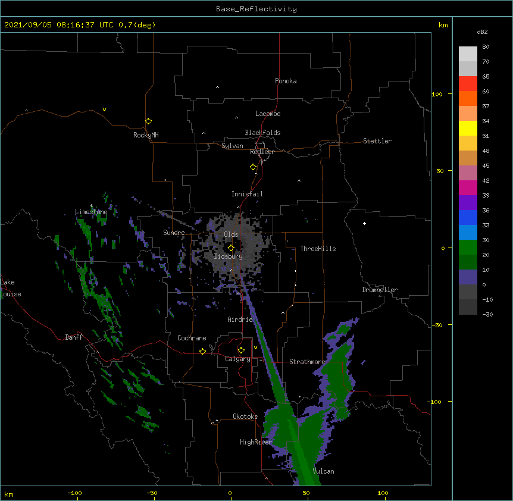Click the Okotoks town label
This screenshot has height=501, width=513.
[245, 417]
